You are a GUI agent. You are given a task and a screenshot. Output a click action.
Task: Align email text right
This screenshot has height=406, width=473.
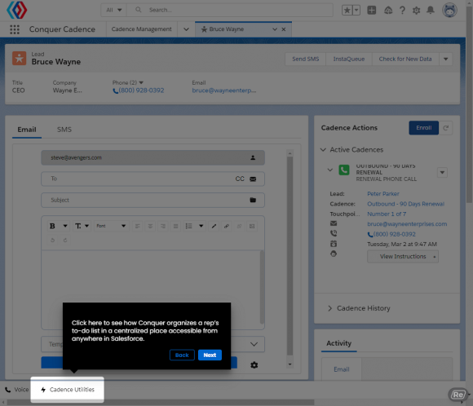(x=162, y=226)
